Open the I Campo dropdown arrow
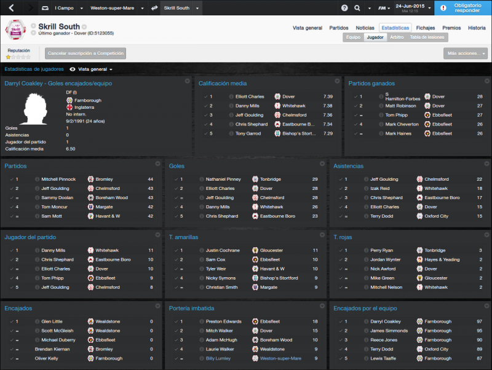This screenshot has height=370, width=492. (82, 9)
